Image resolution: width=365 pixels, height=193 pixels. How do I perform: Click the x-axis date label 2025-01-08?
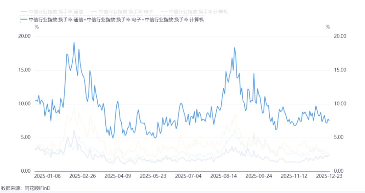(47, 176)
